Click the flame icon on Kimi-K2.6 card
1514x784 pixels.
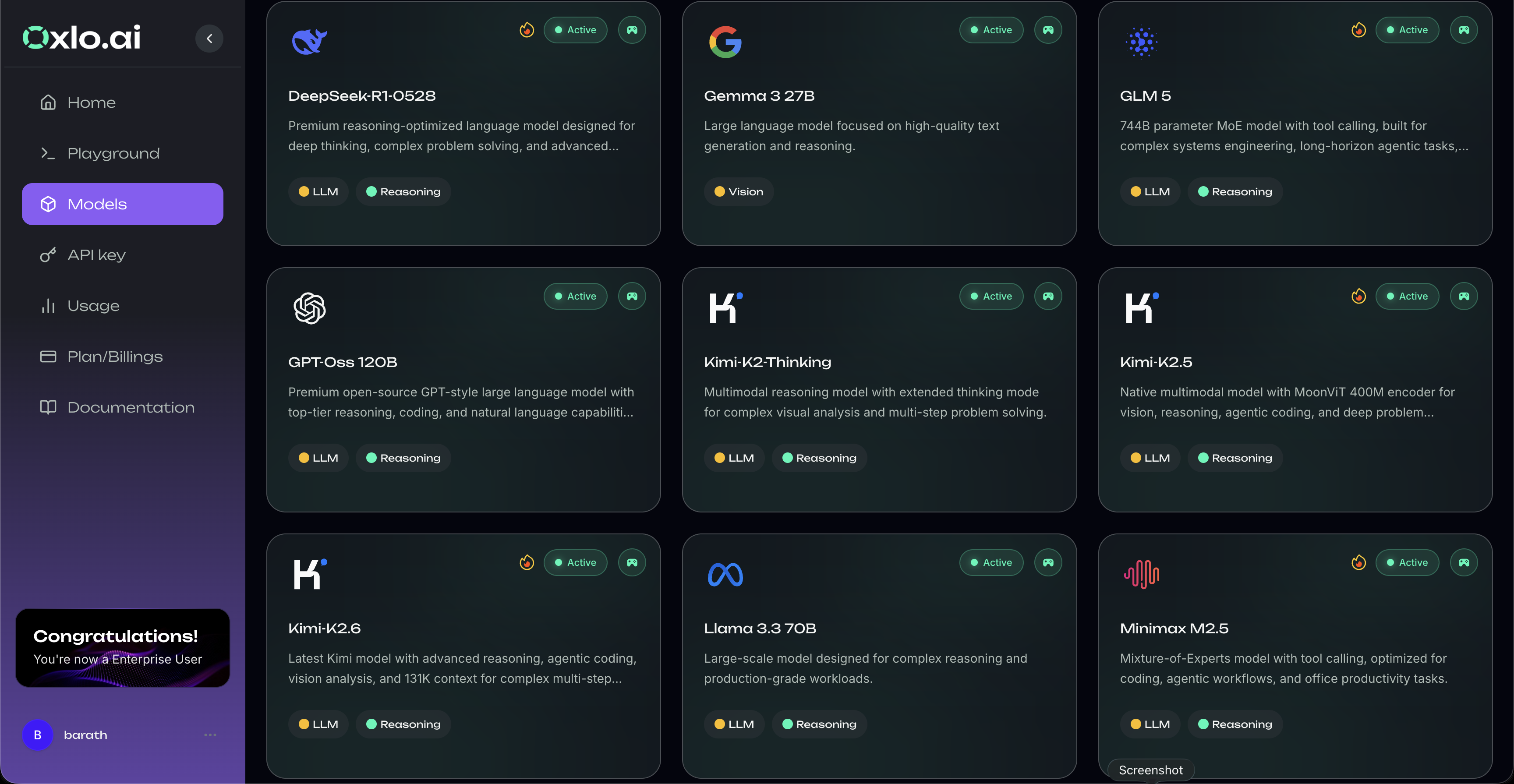click(x=527, y=562)
